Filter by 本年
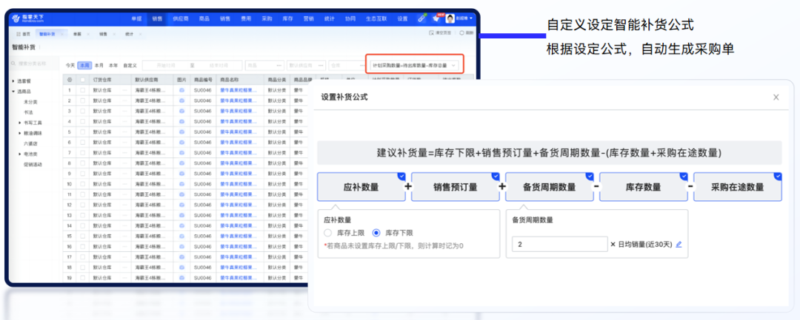 coord(113,66)
